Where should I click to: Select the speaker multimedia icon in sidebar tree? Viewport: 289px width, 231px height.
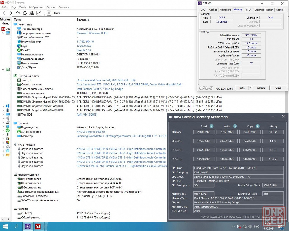pyautogui.click(x=8, y=118)
